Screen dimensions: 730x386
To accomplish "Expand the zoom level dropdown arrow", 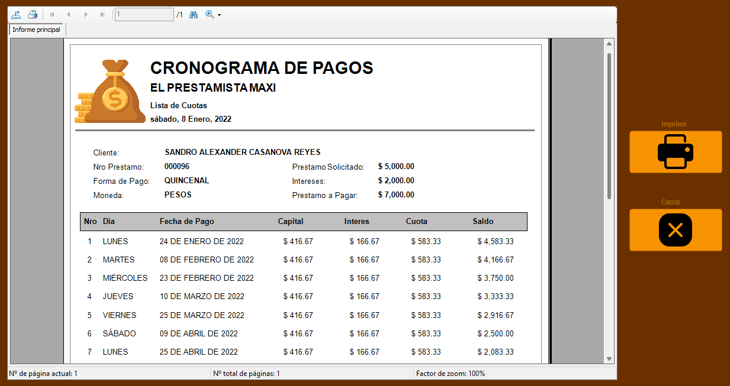I will coord(219,15).
